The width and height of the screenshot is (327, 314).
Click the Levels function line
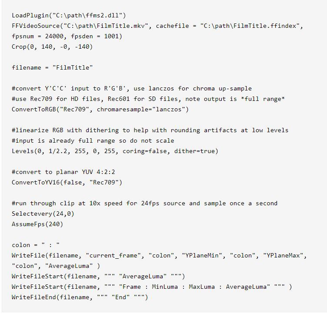(115, 151)
